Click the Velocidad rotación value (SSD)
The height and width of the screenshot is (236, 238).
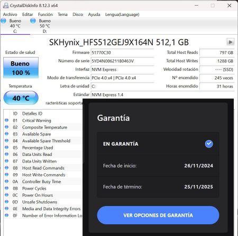[217, 70]
